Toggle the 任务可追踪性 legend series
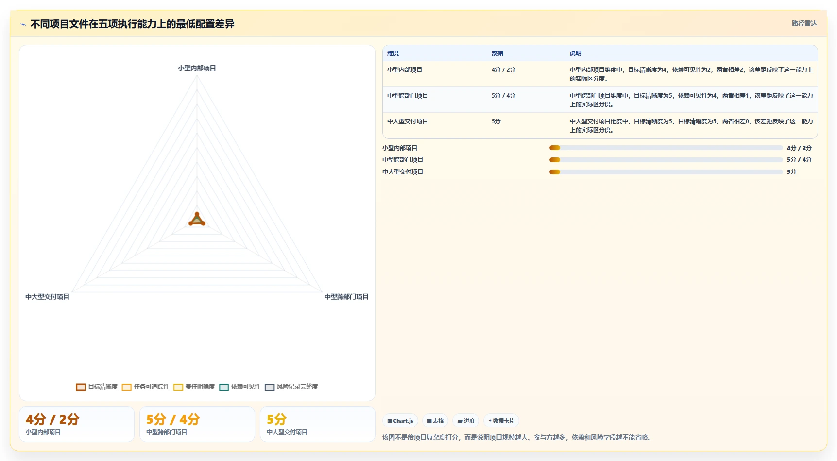The height and width of the screenshot is (461, 837). point(145,387)
